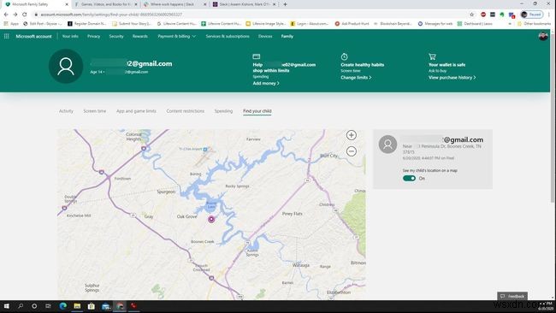Open Your info page
The height and width of the screenshot is (313, 556).
[x=70, y=36]
